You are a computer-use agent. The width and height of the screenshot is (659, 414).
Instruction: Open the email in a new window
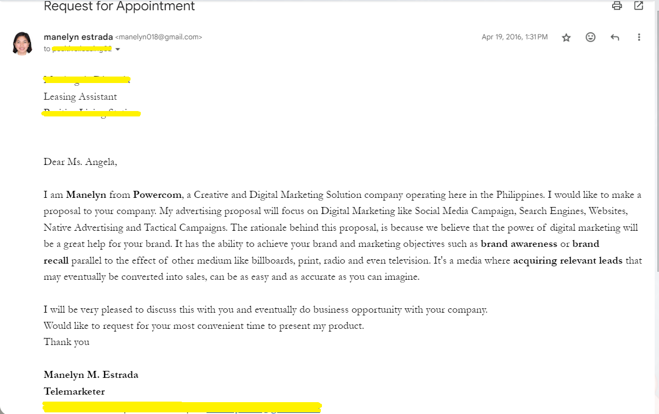tap(639, 6)
